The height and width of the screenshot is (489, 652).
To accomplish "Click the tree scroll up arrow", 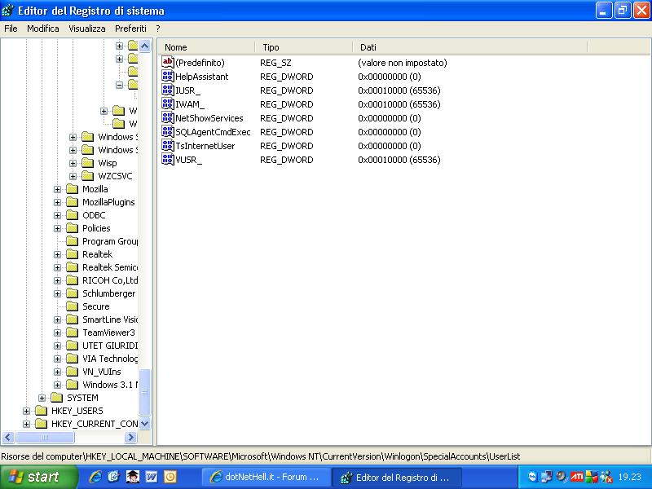I will point(145,46).
